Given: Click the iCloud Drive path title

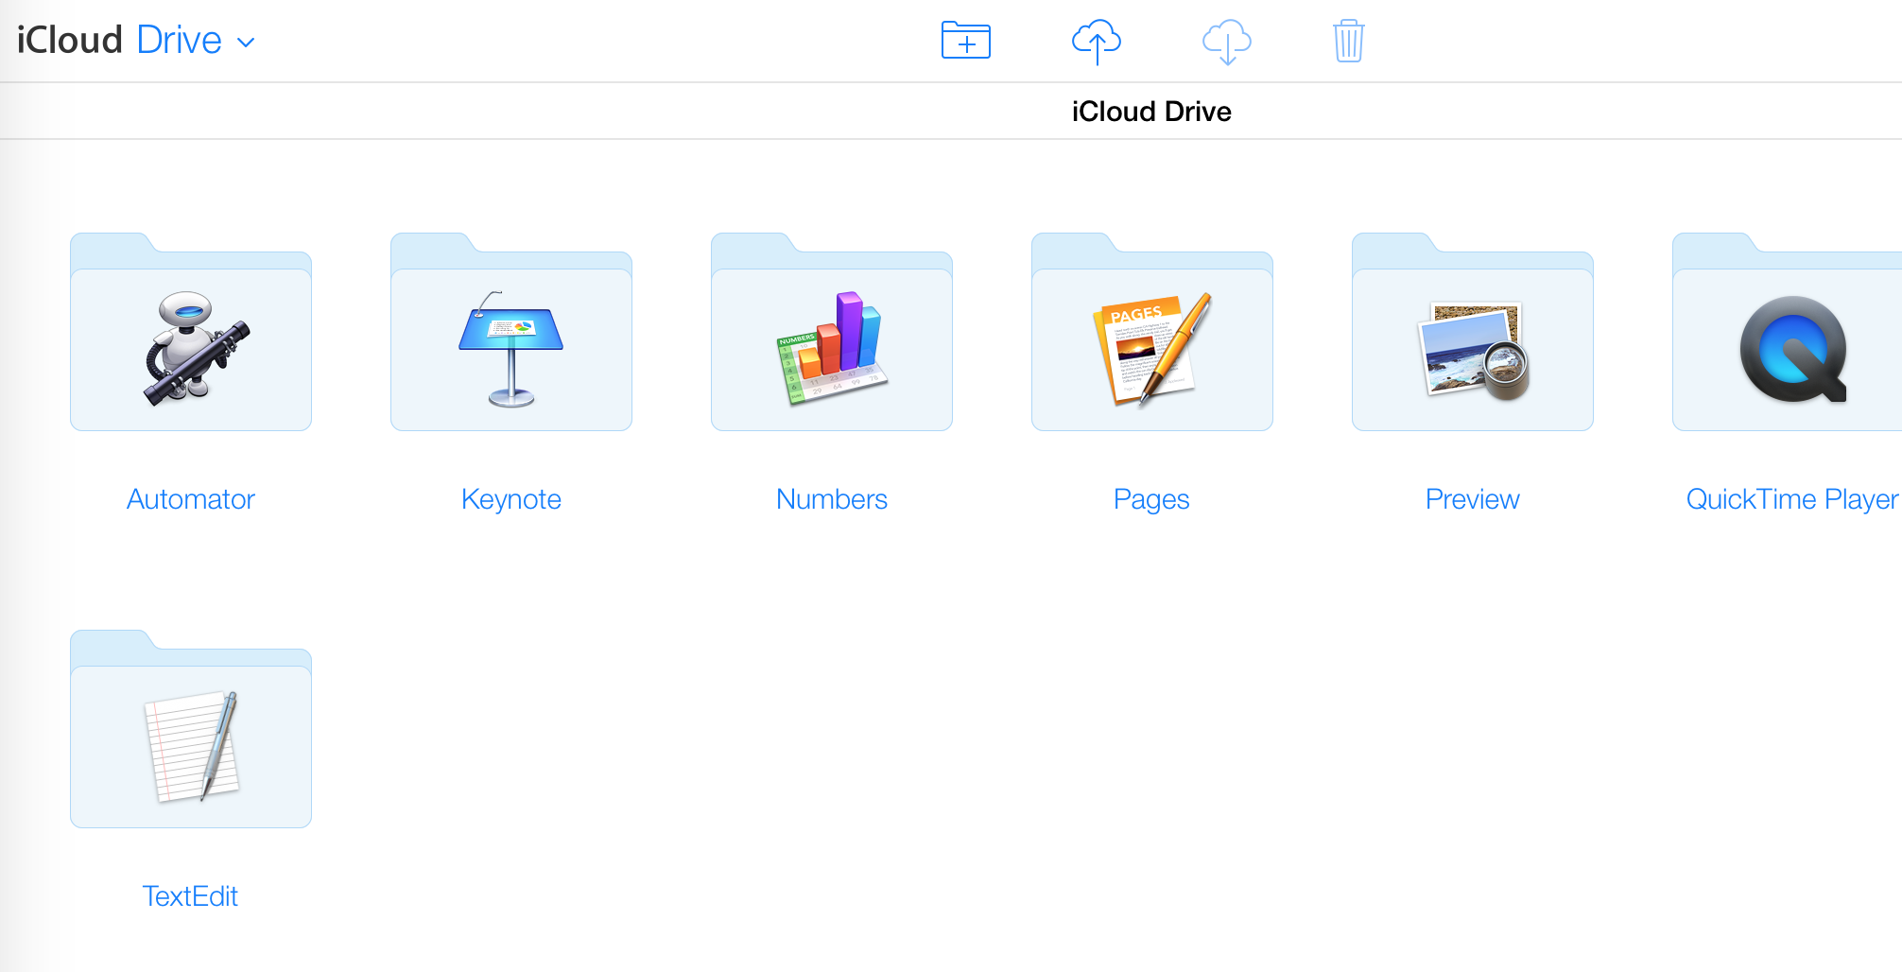Looking at the screenshot, I should tap(1151, 112).
